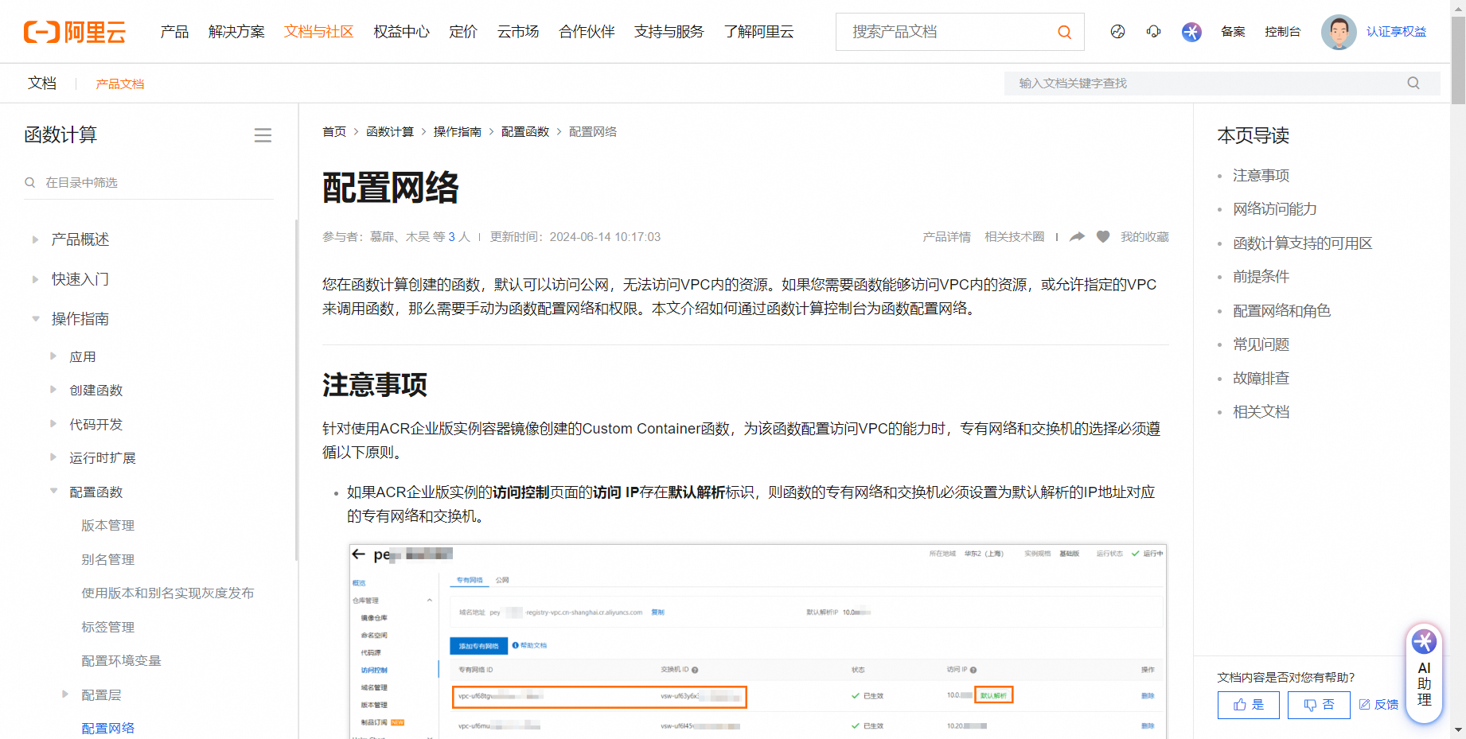
Task: Click the thumbs-down 否 button
Action: [1319, 705]
